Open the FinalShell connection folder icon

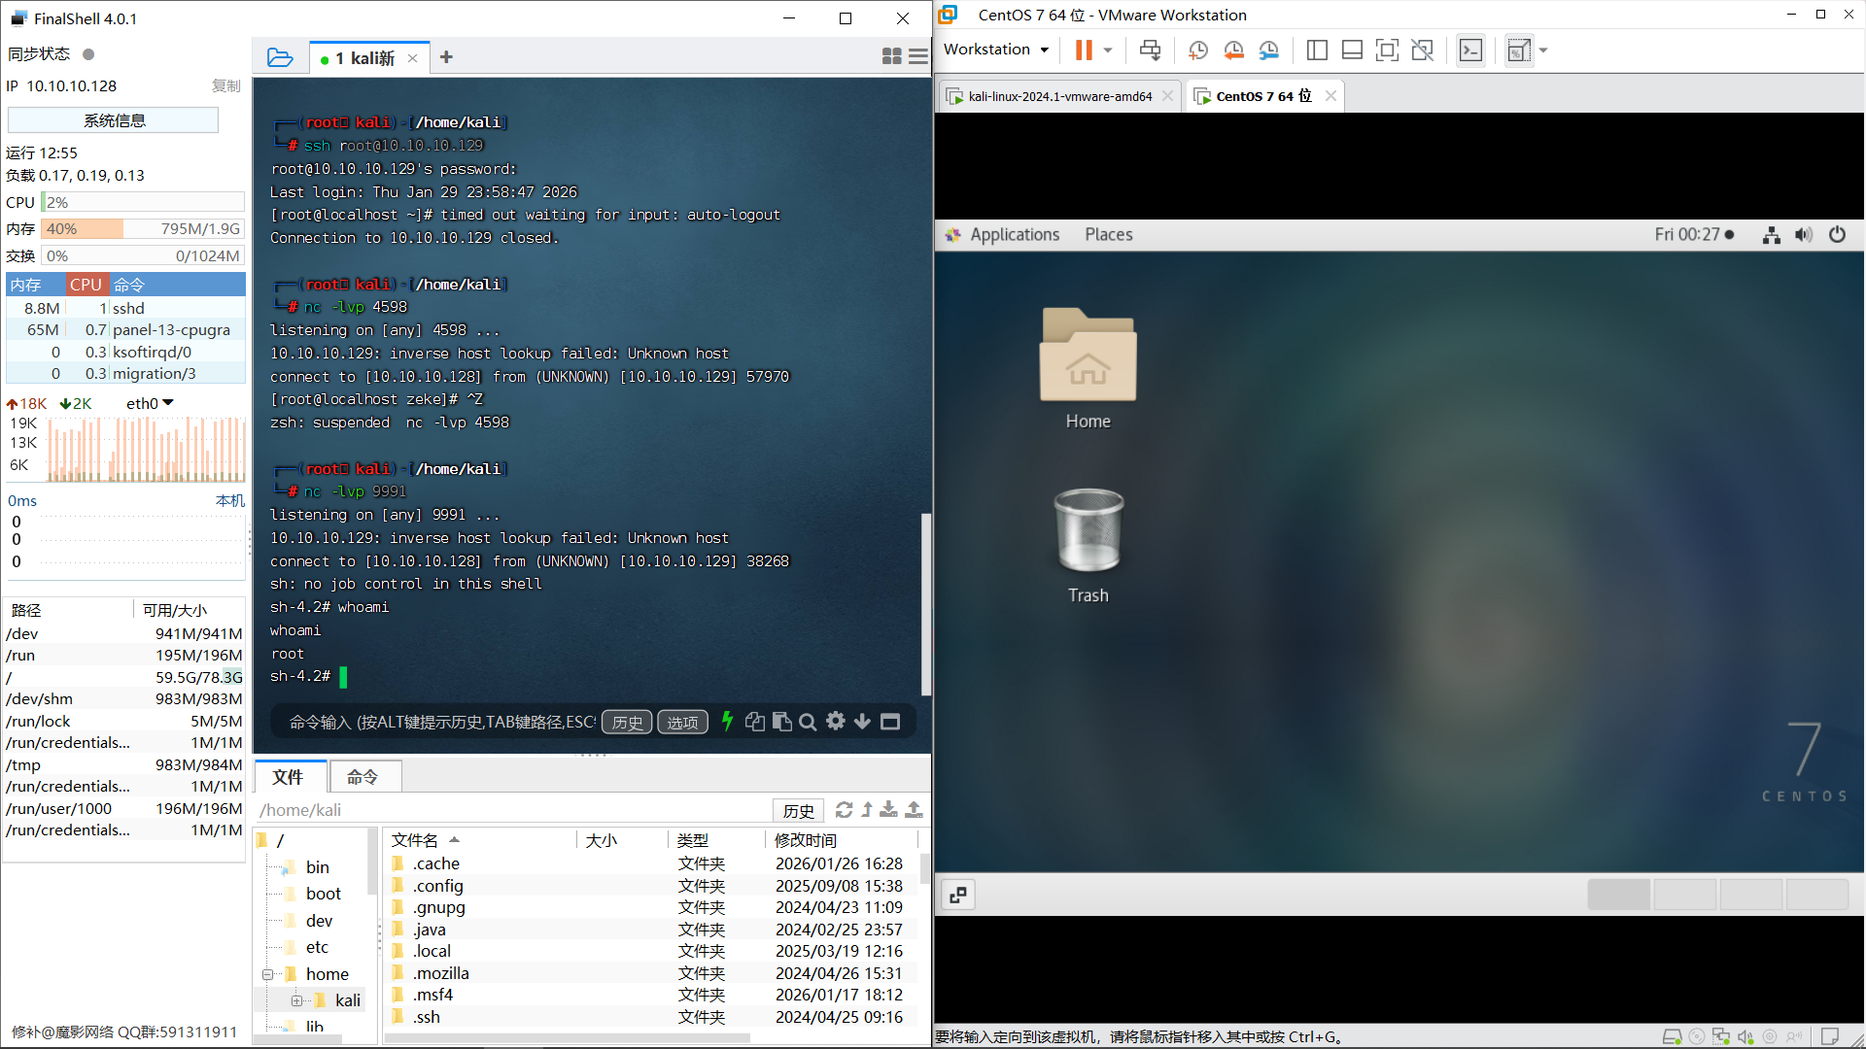pyautogui.click(x=280, y=57)
